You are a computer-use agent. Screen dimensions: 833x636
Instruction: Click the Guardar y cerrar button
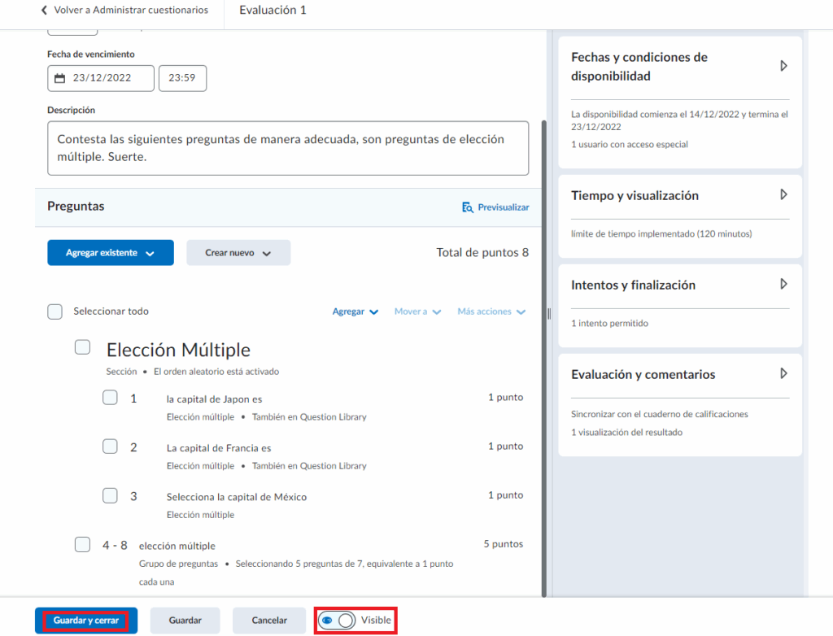coord(86,621)
